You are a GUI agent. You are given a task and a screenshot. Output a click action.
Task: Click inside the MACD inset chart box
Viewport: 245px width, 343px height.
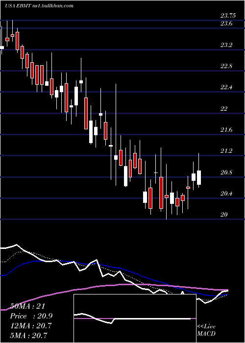tap(135, 318)
